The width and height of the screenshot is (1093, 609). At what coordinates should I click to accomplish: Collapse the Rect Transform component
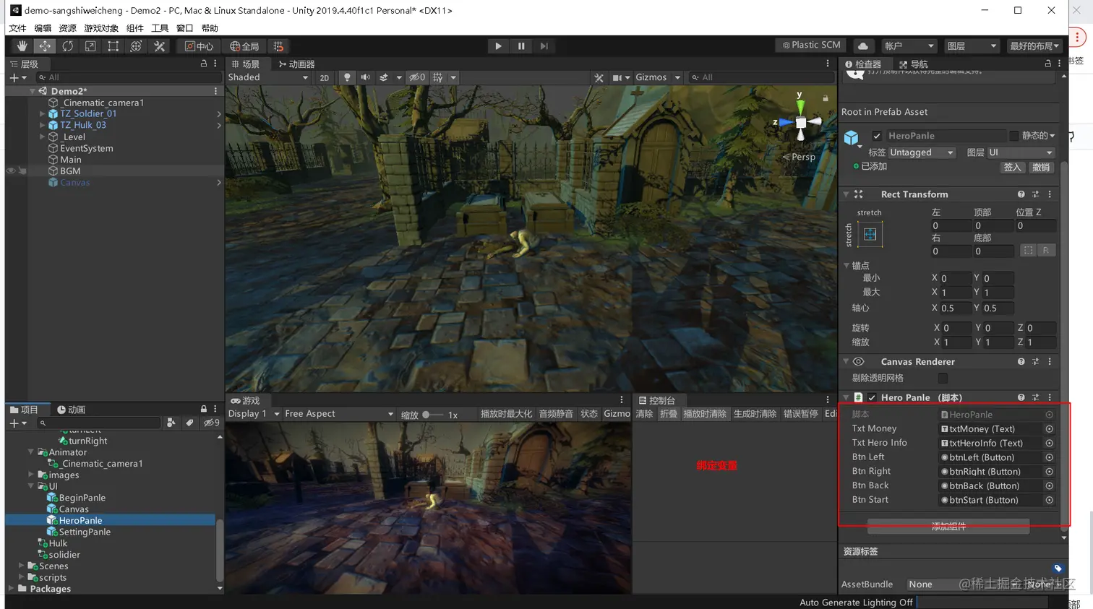pos(846,194)
